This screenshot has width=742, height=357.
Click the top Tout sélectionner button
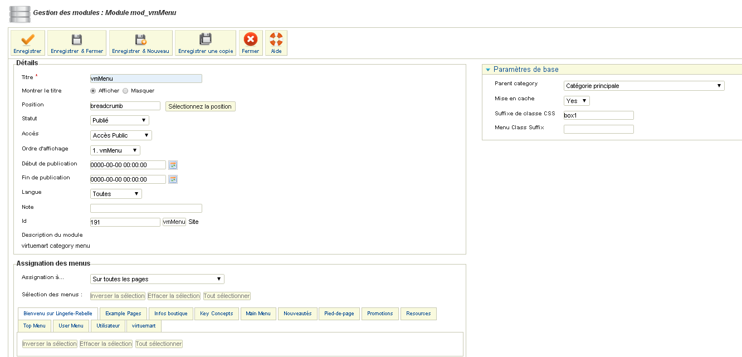(x=227, y=296)
